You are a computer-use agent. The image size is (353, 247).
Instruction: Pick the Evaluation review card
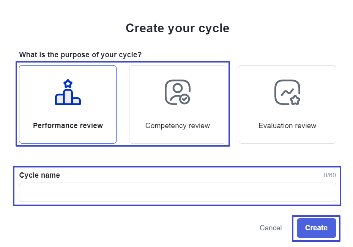click(x=287, y=104)
